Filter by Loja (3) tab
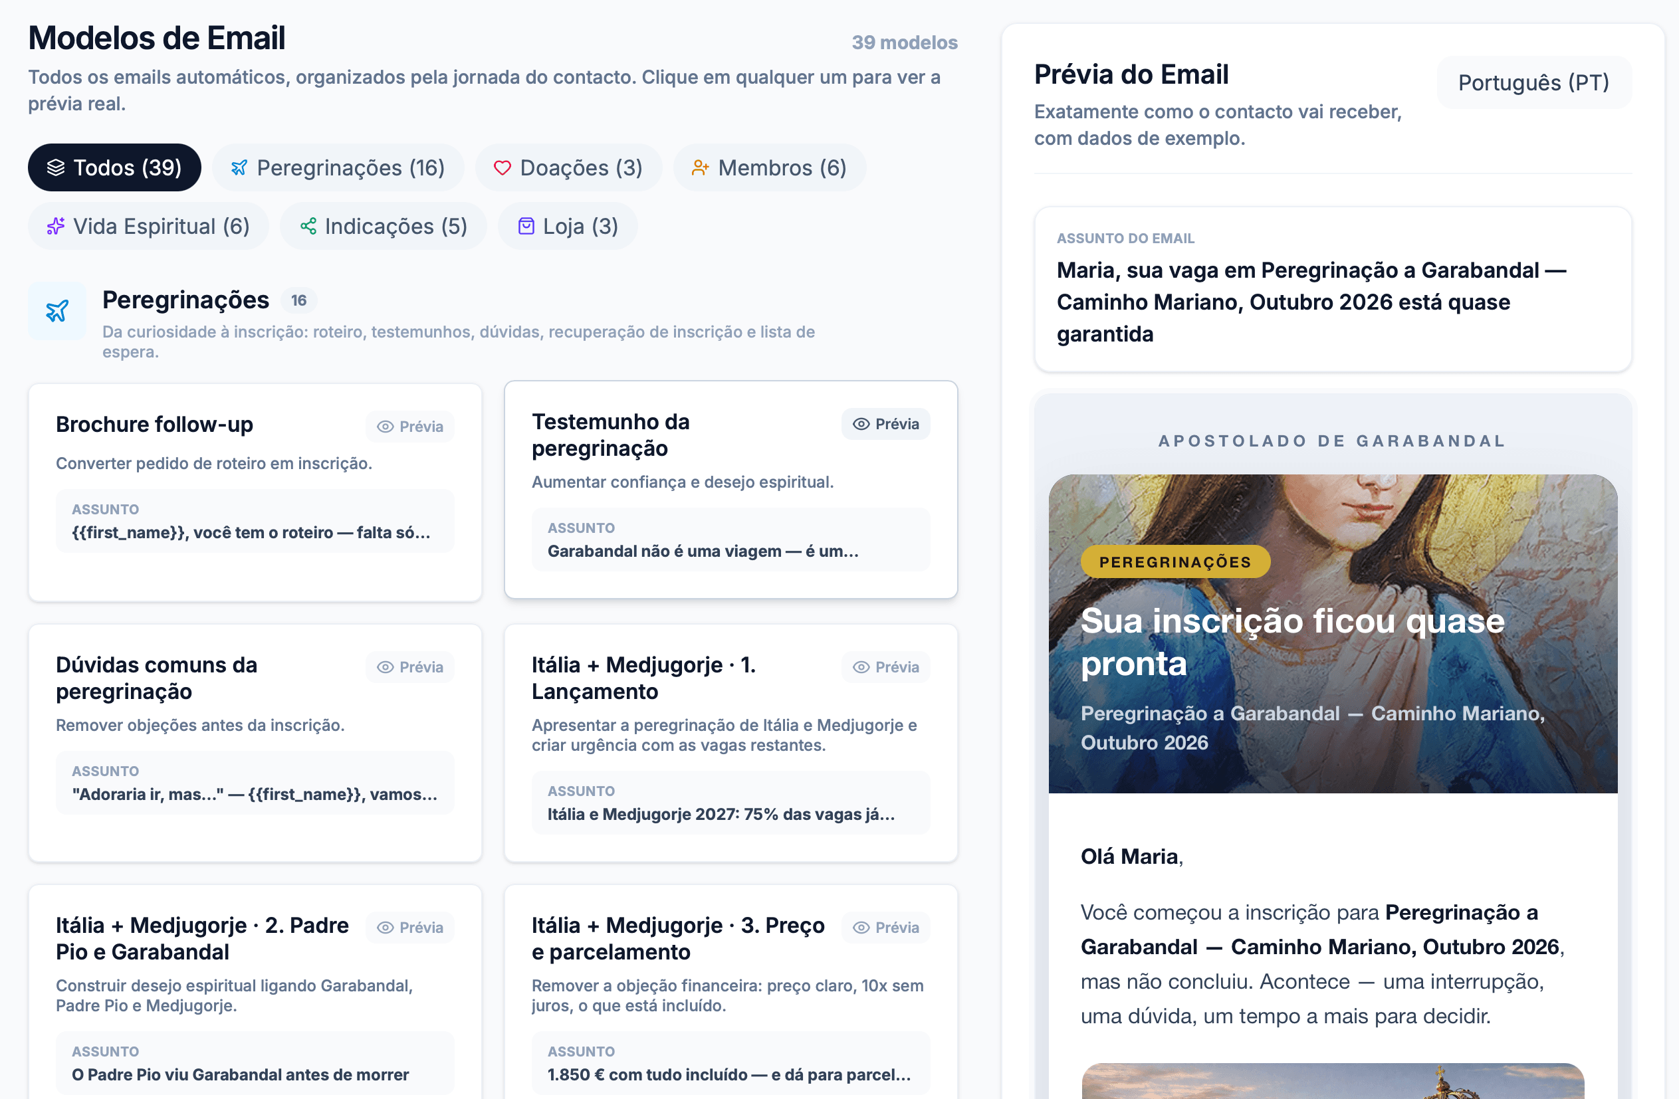The image size is (1679, 1099). (567, 226)
